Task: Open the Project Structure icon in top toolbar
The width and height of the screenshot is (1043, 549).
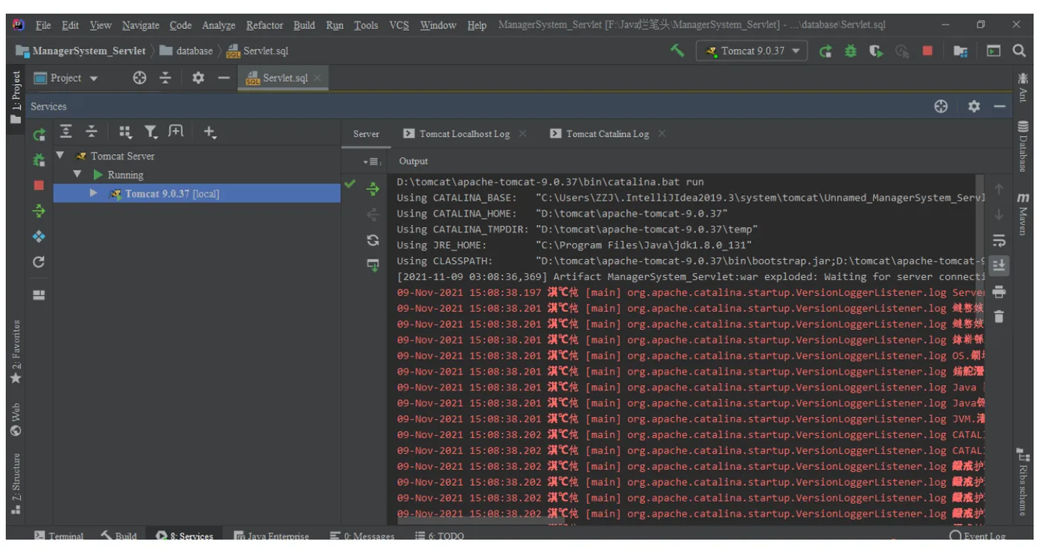Action: (960, 51)
